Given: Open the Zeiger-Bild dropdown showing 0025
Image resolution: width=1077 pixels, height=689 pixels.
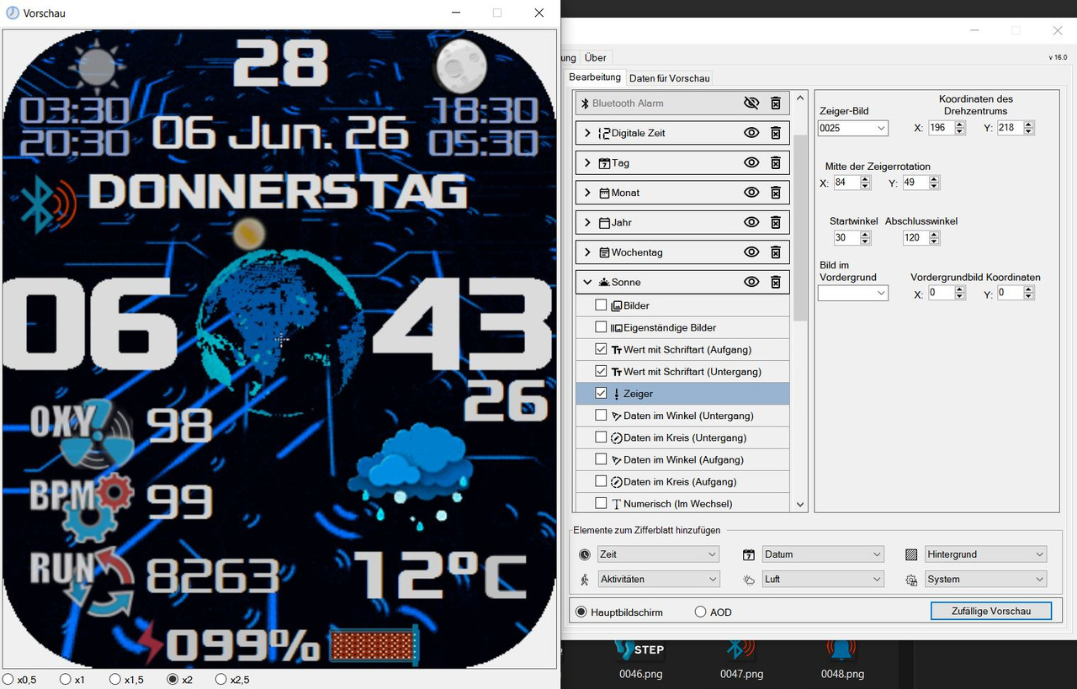Looking at the screenshot, I should pyautogui.click(x=853, y=128).
